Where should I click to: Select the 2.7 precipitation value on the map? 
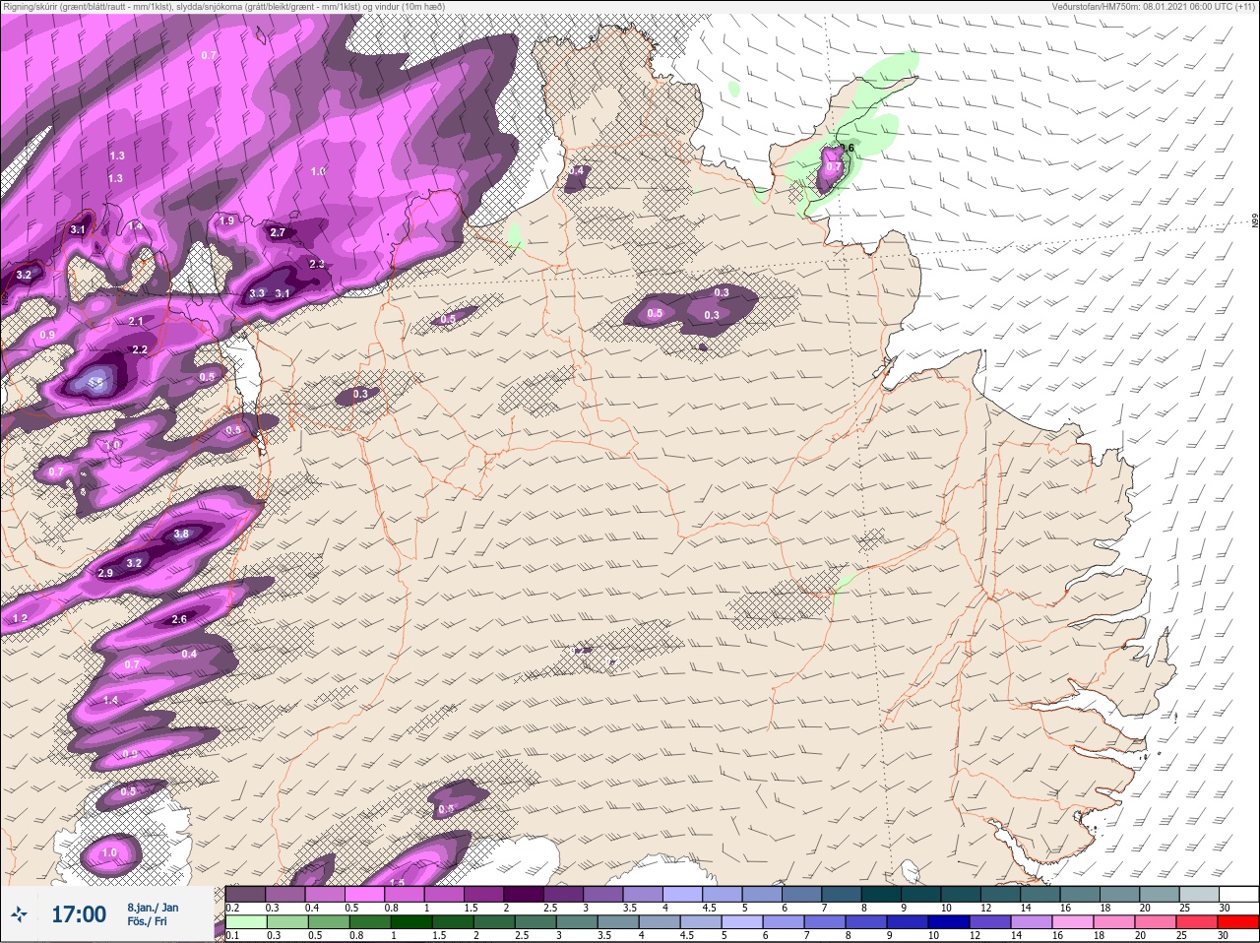click(278, 233)
